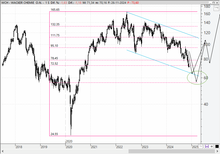Click the '1 S' timeframe label

(47, 3)
